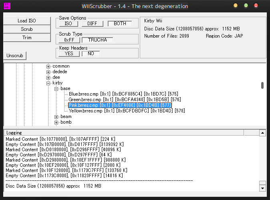
Task: Set Keep Headers to NO
Action: click(x=91, y=54)
